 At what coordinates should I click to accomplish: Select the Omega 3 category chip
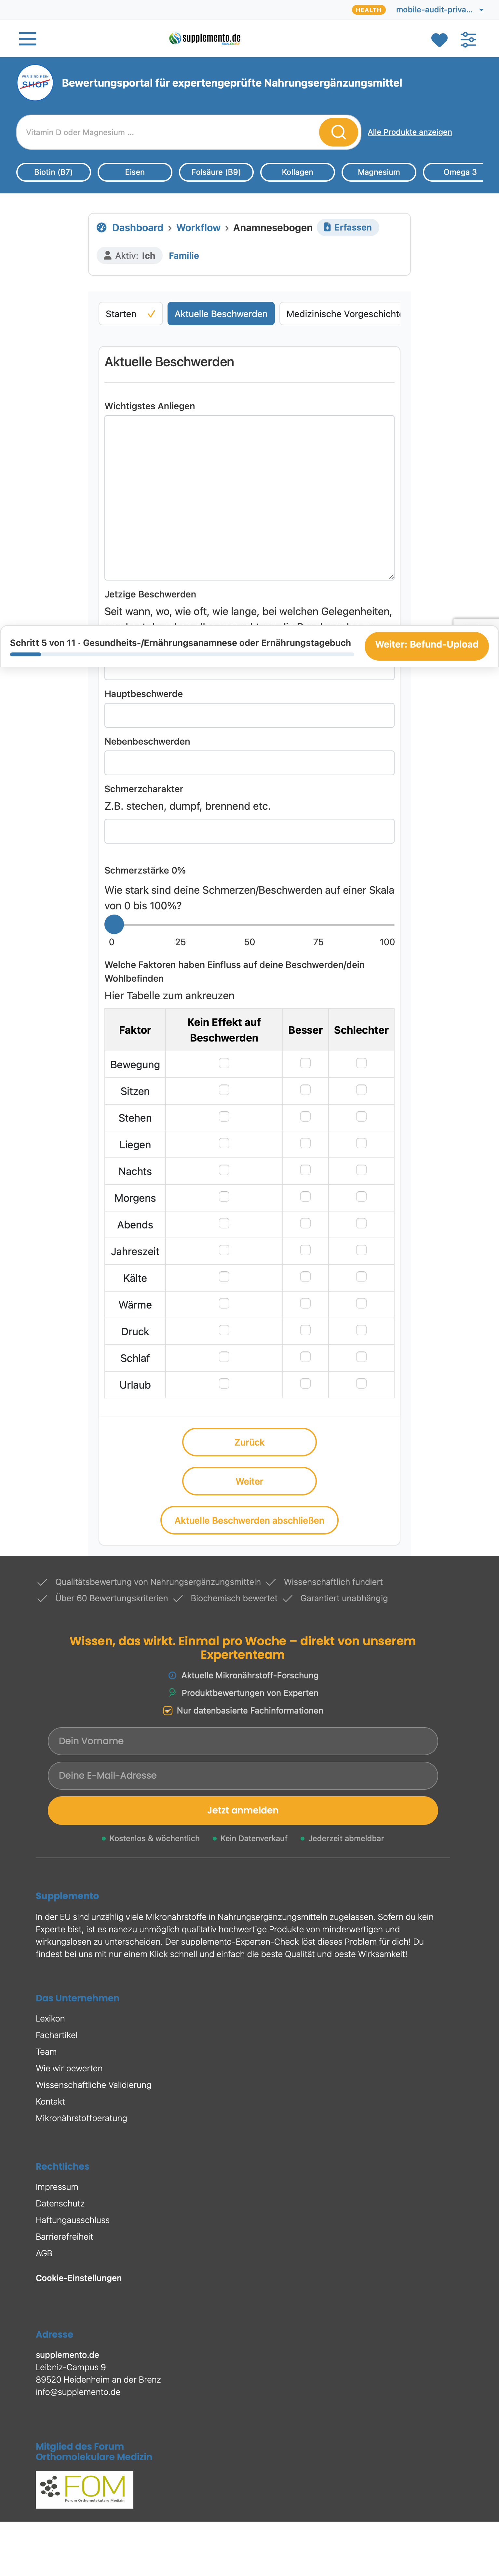point(460,172)
